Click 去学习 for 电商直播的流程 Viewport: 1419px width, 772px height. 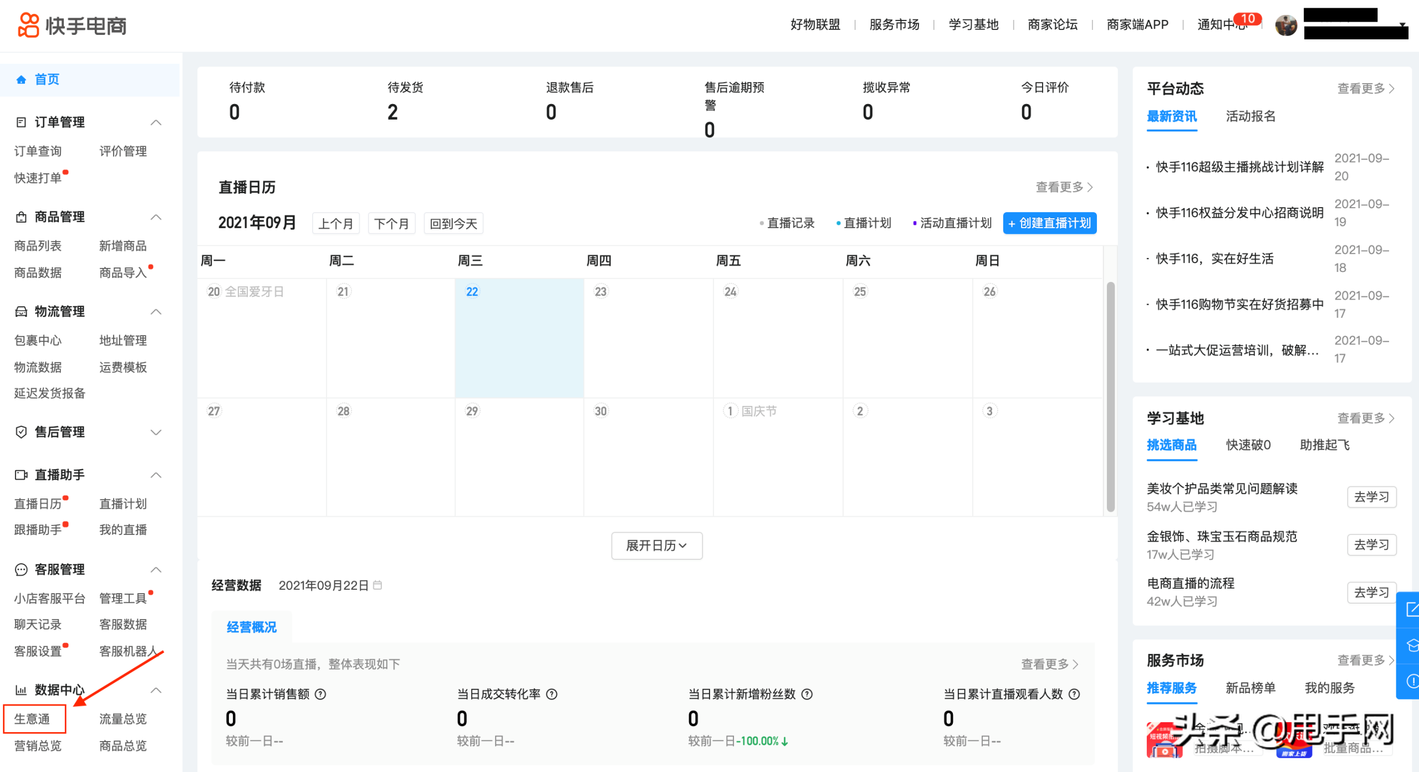coord(1371,593)
